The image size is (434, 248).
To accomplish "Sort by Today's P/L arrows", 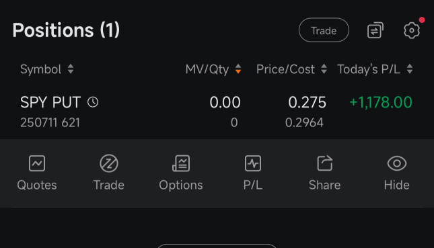I will (410, 69).
